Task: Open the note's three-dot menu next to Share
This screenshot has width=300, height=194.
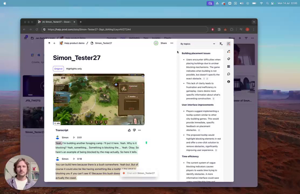Action: click(172, 43)
